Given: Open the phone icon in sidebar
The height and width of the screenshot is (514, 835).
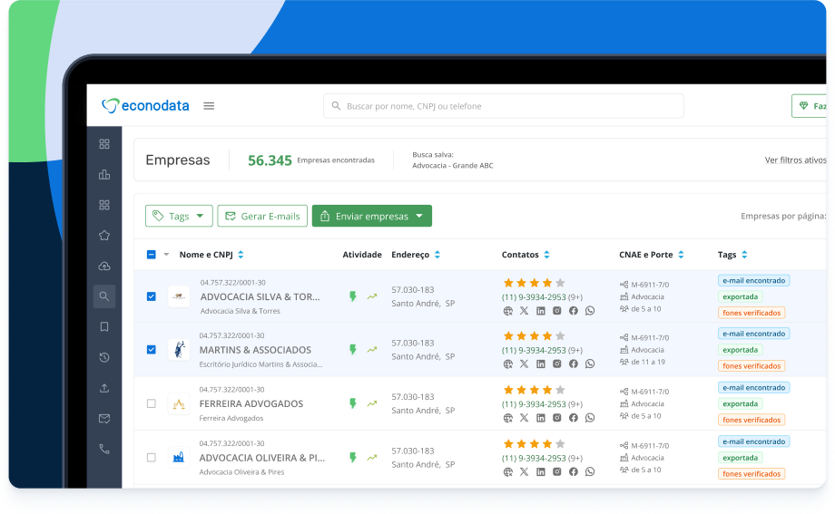Looking at the screenshot, I should [x=104, y=449].
